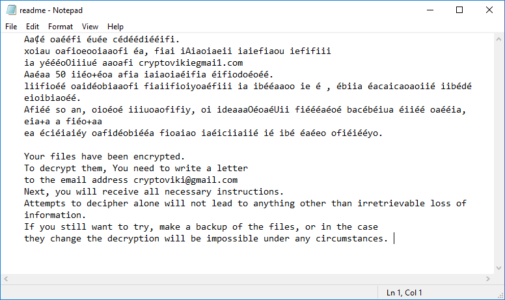This screenshot has height=300, width=505.
Task: Close the readme Notepad window
Action: pyautogui.click(x=489, y=10)
